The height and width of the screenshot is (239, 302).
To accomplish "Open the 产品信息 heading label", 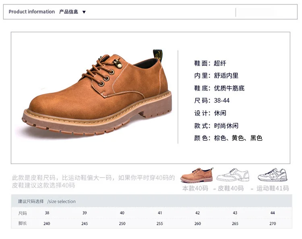I will coord(68,12).
